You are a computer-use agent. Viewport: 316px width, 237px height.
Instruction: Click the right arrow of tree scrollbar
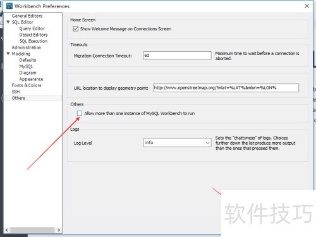(59, 230)
